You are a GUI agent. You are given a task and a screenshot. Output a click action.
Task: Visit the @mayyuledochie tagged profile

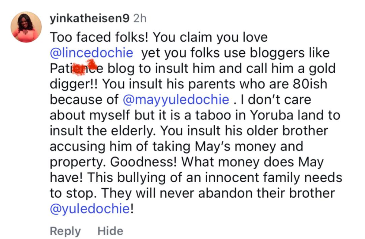176,100
